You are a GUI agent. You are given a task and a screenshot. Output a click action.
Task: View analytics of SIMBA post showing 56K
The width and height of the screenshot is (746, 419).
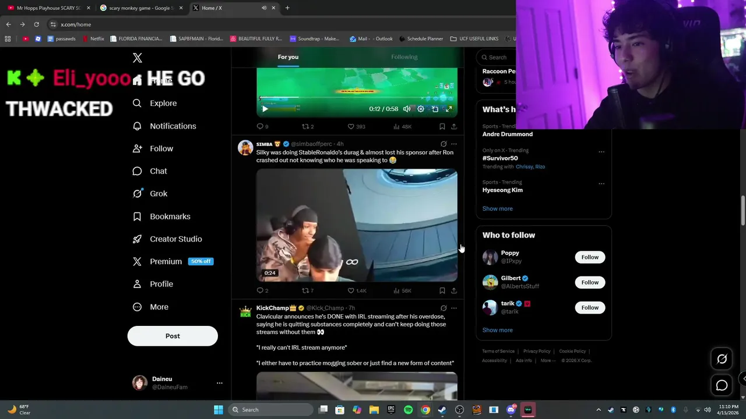click(402, 290)
